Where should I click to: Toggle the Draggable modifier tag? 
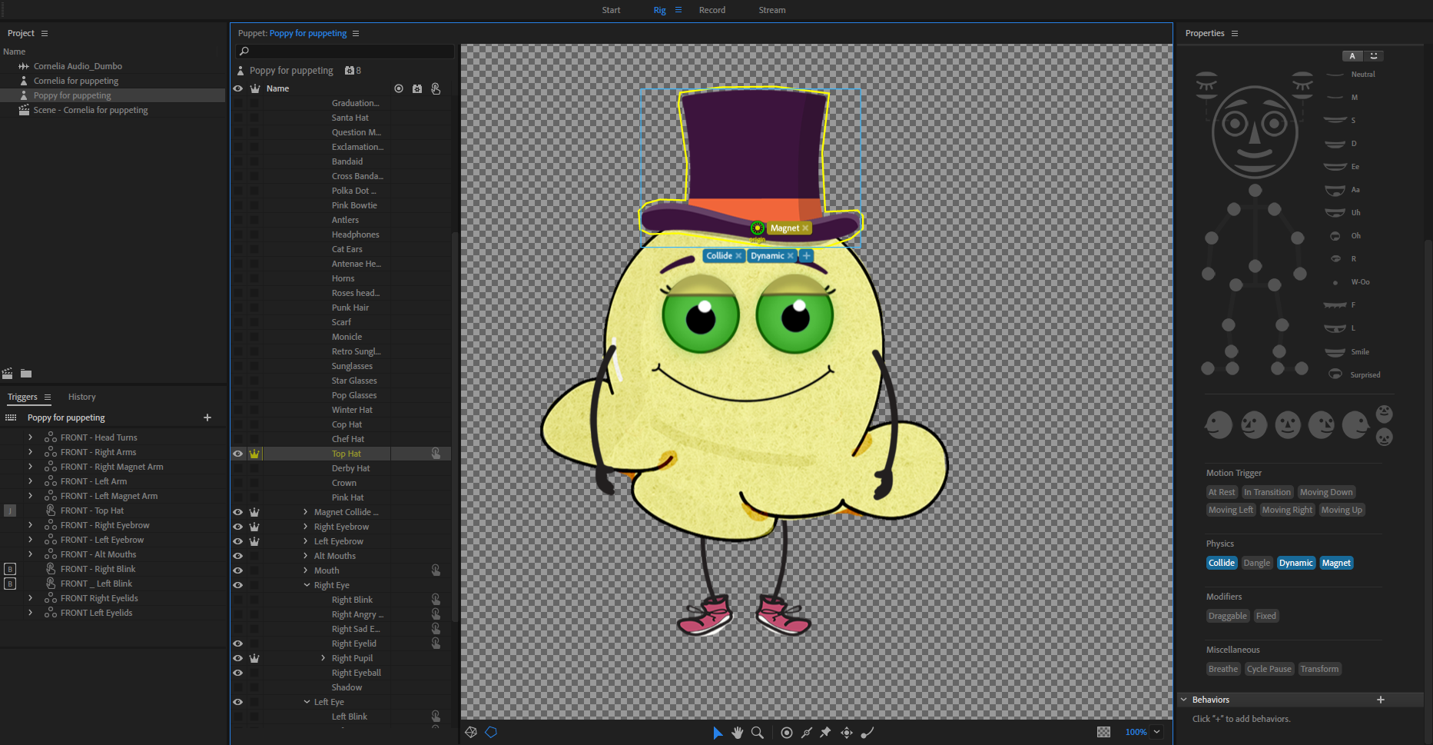tap(1228, 616)
